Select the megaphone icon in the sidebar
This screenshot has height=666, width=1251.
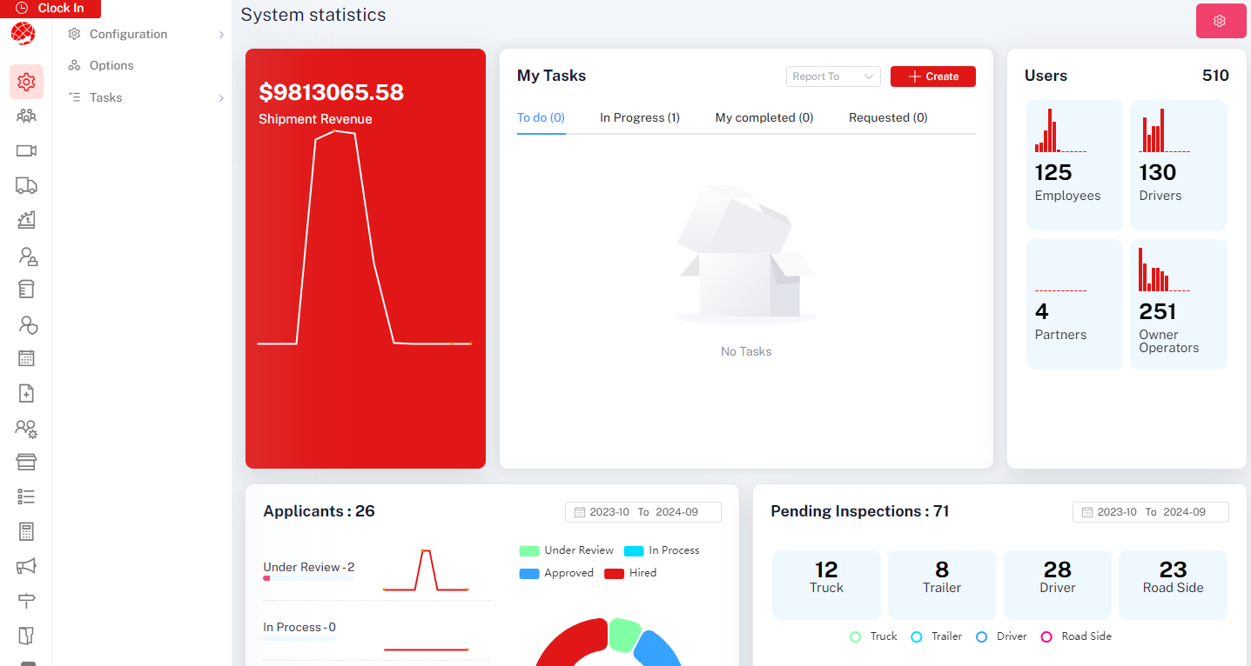pos(26,566)
